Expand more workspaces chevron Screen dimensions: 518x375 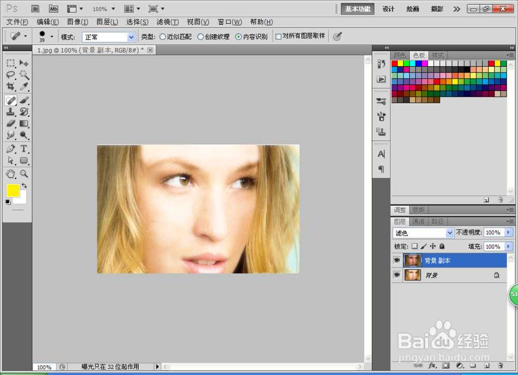456,9
